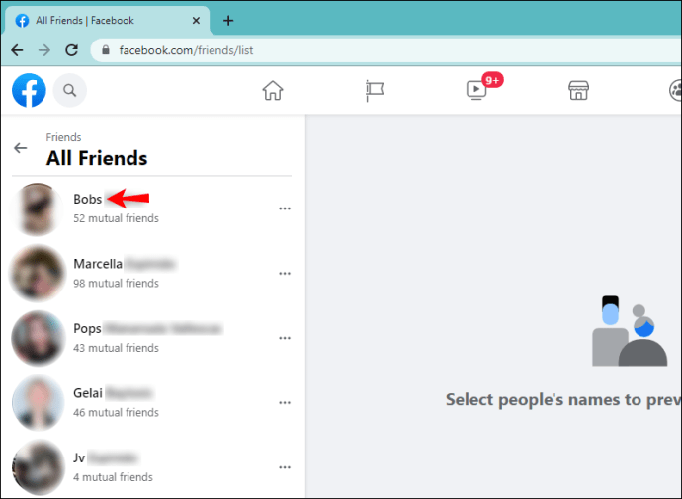The height and width of the screenshot is (499, 682).
Task: Open a new browser tab
Action: click(x=228, y=21)
